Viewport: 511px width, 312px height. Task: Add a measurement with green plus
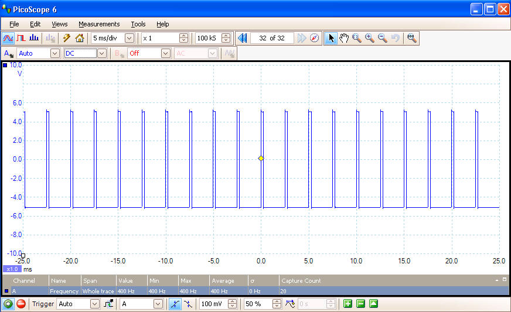(x=348, y=304)
